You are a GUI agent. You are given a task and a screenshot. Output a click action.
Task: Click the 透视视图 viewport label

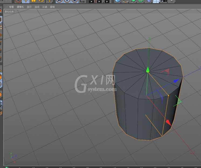(x=9, y=12)
